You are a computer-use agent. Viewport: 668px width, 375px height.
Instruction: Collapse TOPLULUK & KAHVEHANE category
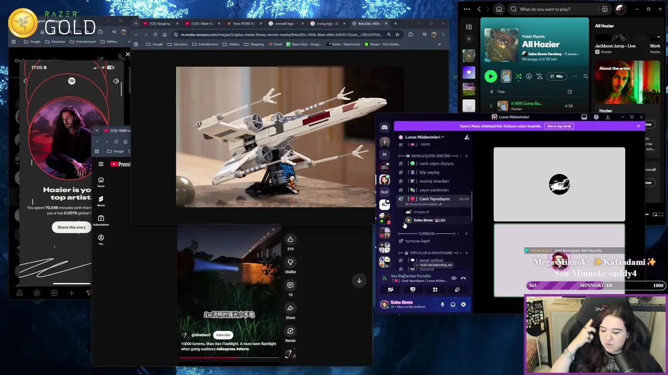(431, 253)
